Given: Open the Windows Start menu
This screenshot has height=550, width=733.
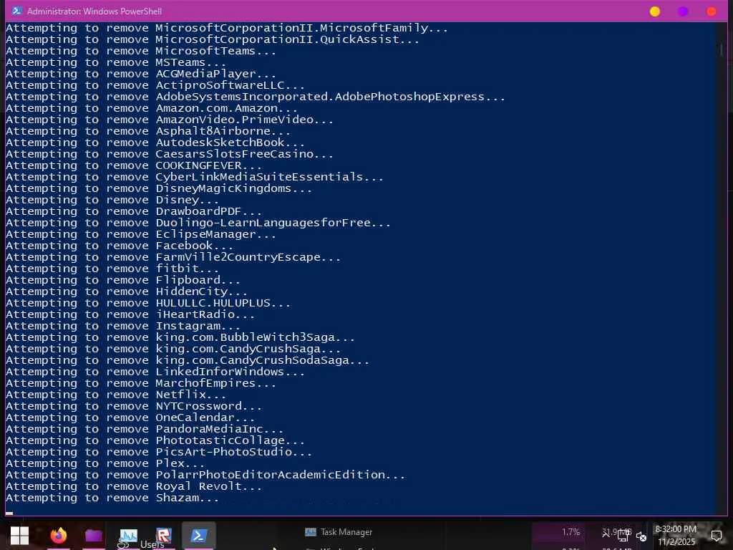Looking at the screenshot, I should tap(19, 535).
